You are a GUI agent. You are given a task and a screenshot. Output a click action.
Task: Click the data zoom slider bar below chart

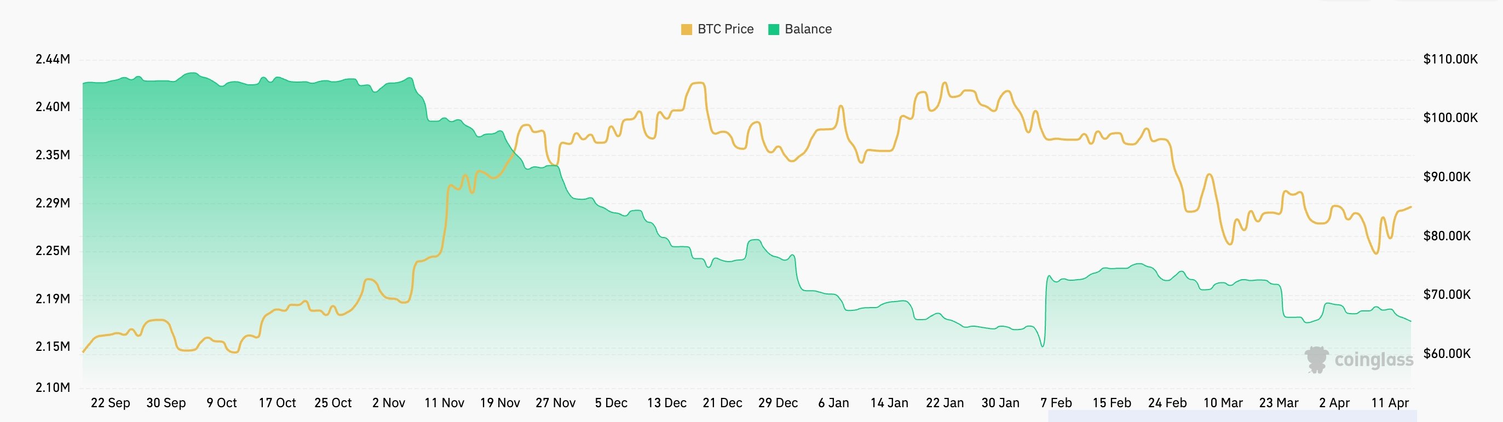tap(1233, 416)
